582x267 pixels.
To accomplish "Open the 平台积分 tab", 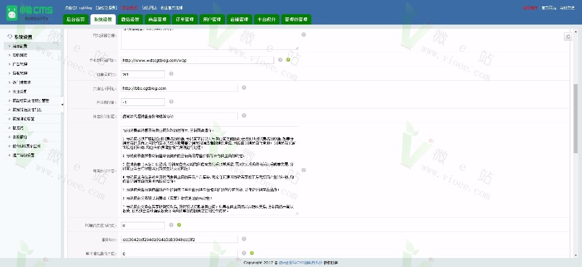I will (x=266, y=19).
